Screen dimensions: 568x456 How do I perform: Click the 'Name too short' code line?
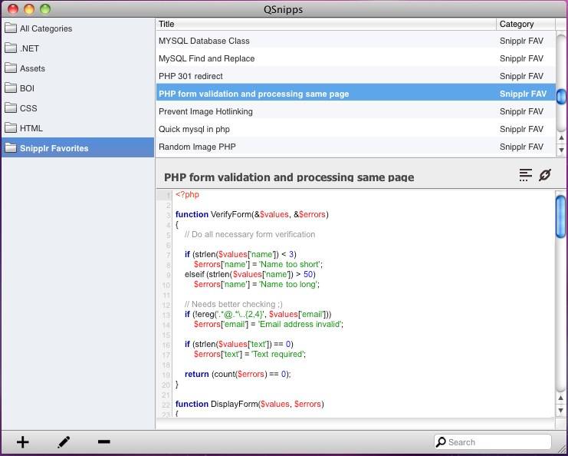(x=258, y=264)
